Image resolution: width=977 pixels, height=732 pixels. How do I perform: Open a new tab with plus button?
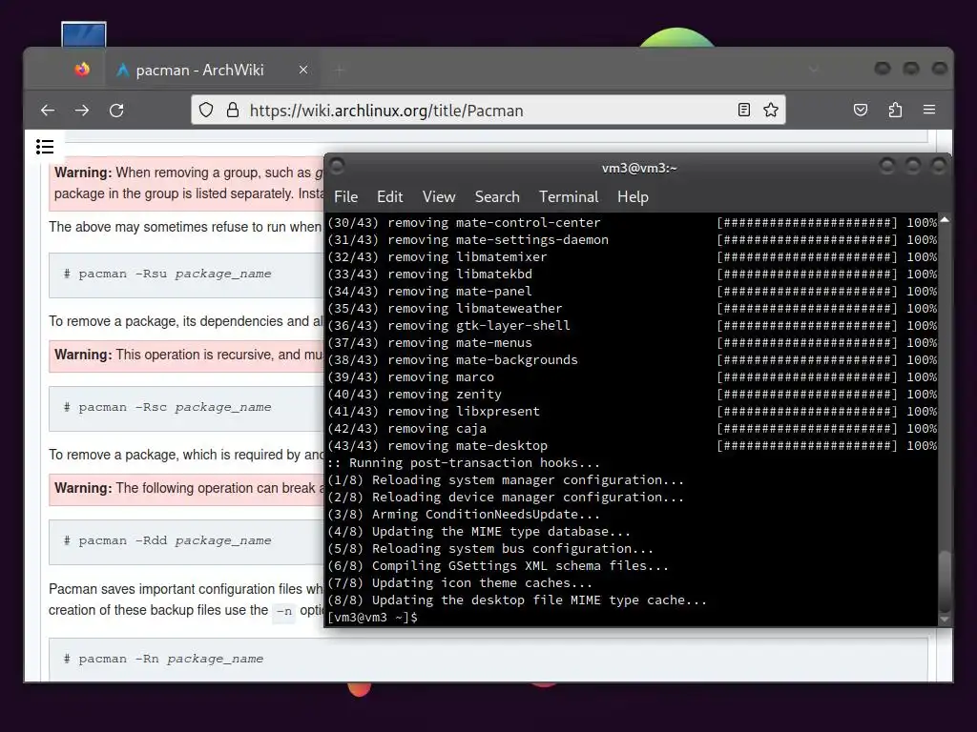click(339, 70)
